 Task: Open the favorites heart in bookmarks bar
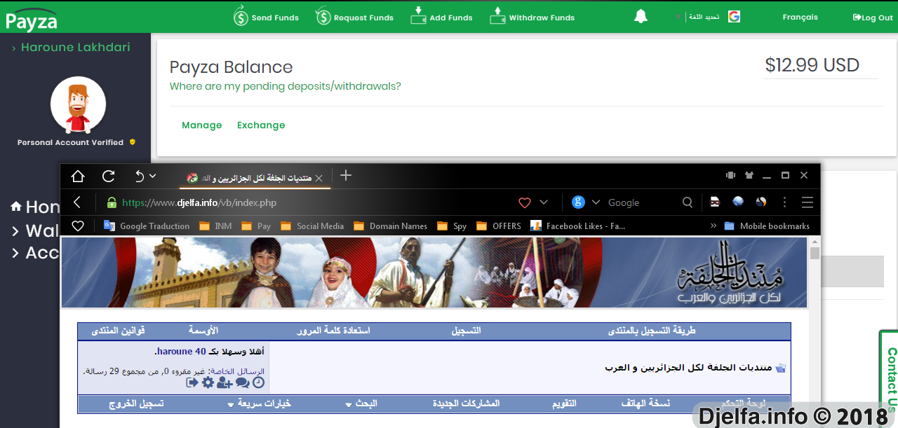(x=78, y=226)
